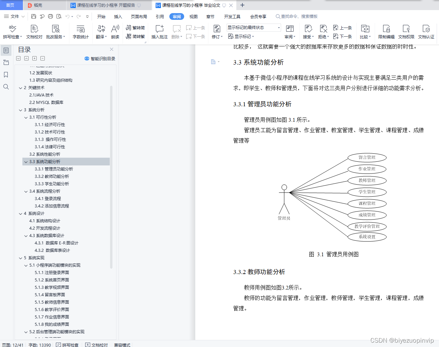Open 文档权限 document permissions

tap(406, 32)
